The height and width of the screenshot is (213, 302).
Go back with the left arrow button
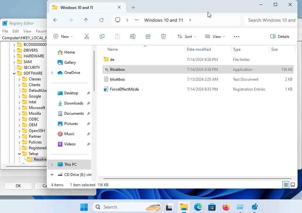point(55,20)
